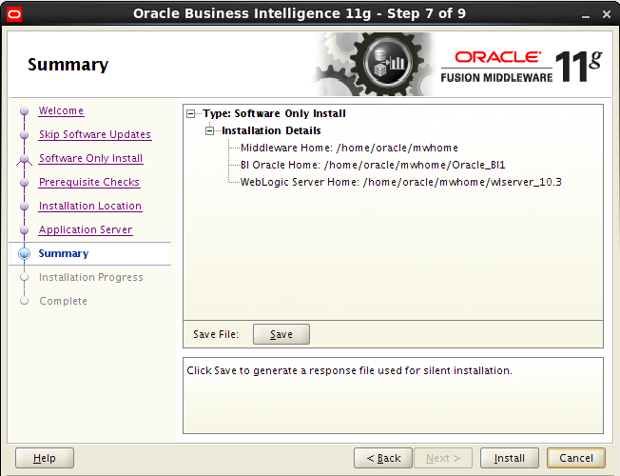Click the Installation Details label

click(x=271, y=130)
